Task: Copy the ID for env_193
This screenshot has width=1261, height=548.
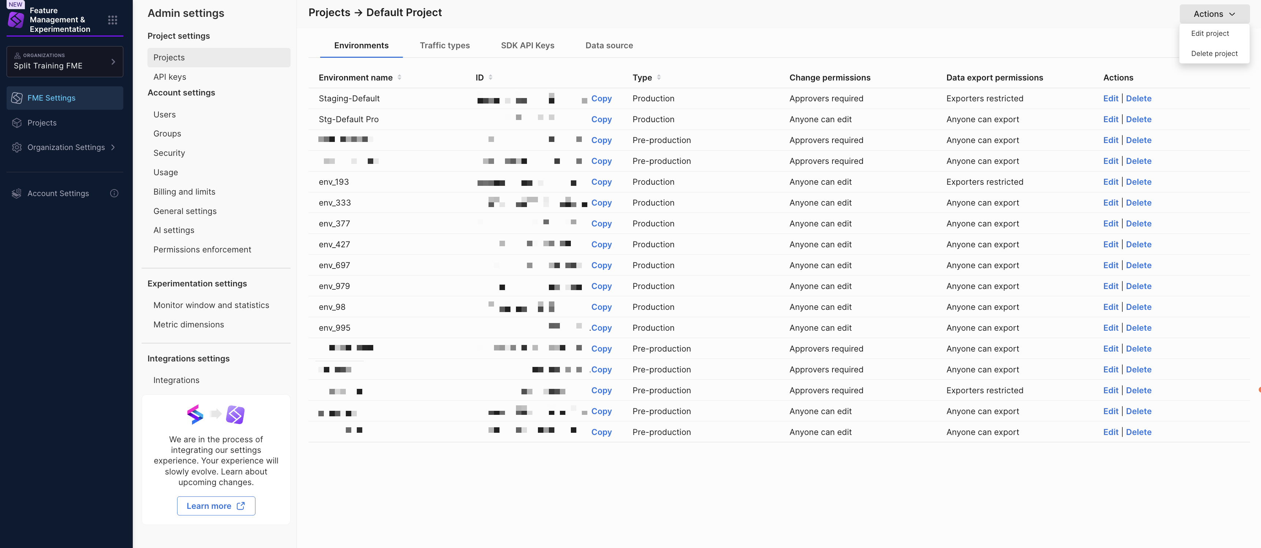Action: (601, 182)
